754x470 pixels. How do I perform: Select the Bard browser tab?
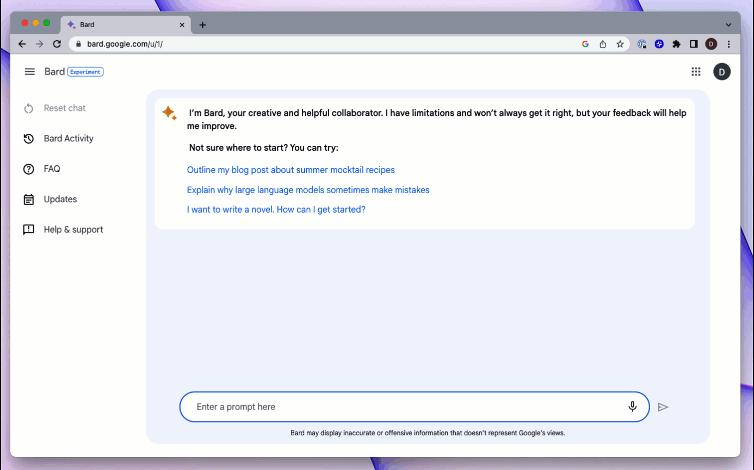tap(126, 25)
